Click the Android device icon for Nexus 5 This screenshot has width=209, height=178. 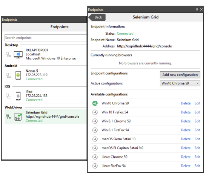18,75
